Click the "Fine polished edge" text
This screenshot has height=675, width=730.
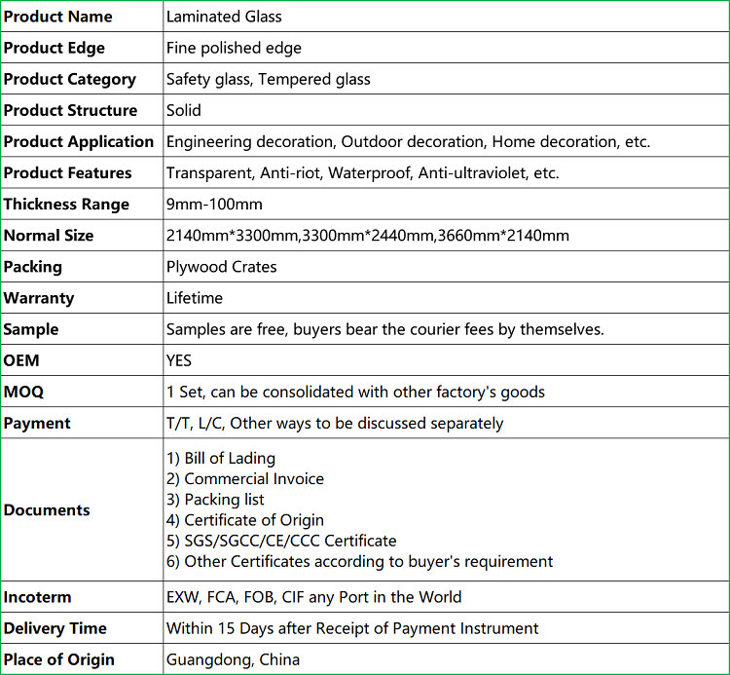click(x=234, y=48)
